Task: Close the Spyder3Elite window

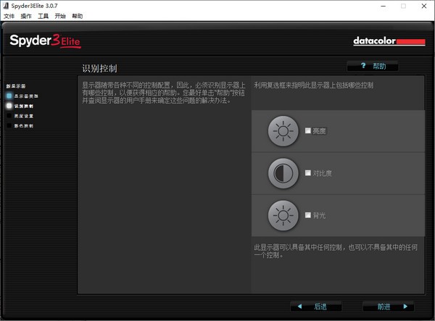Action: (424, 6)
